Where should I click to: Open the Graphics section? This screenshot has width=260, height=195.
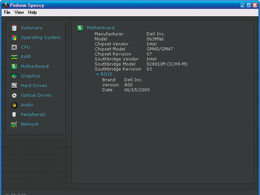click(31, 76)
